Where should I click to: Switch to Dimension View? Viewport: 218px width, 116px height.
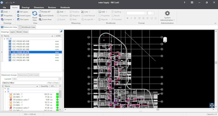[9, 27]
